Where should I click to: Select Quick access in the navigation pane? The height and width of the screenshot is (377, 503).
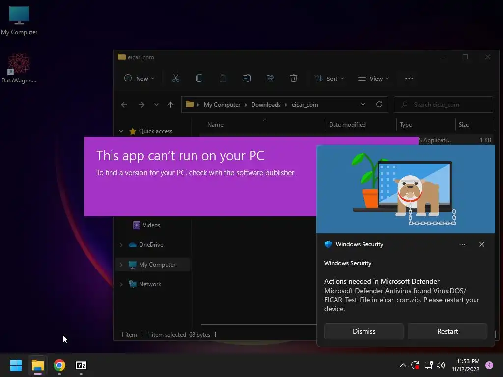[x=156, y=131]
